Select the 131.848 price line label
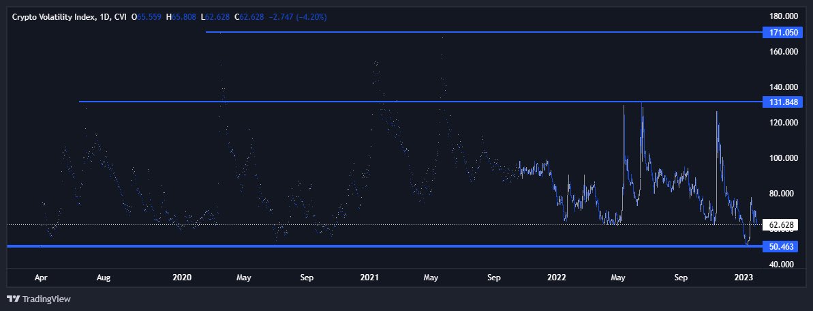 coord(783,102)
